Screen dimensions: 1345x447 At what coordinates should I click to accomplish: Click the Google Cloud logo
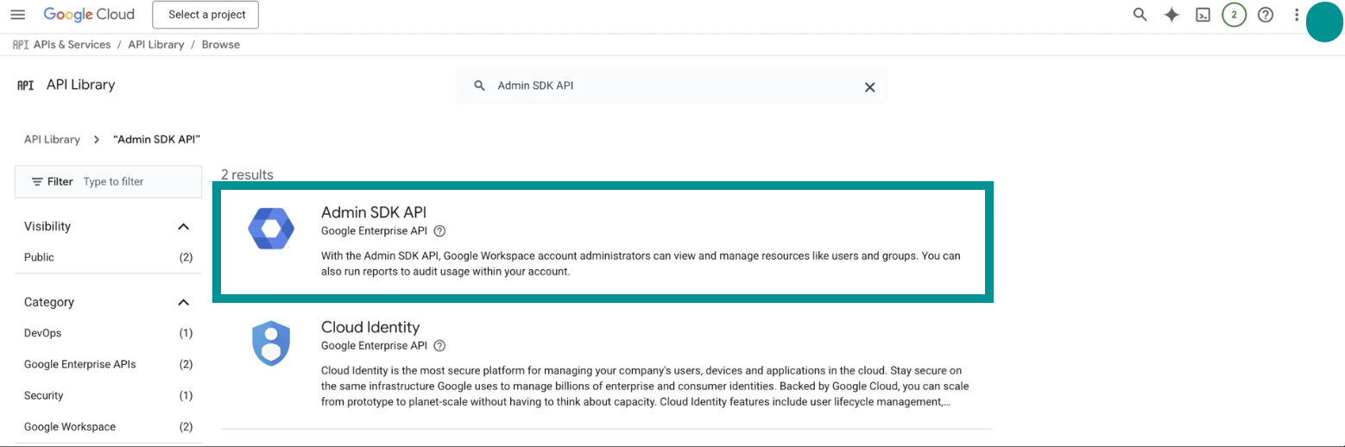90,15
